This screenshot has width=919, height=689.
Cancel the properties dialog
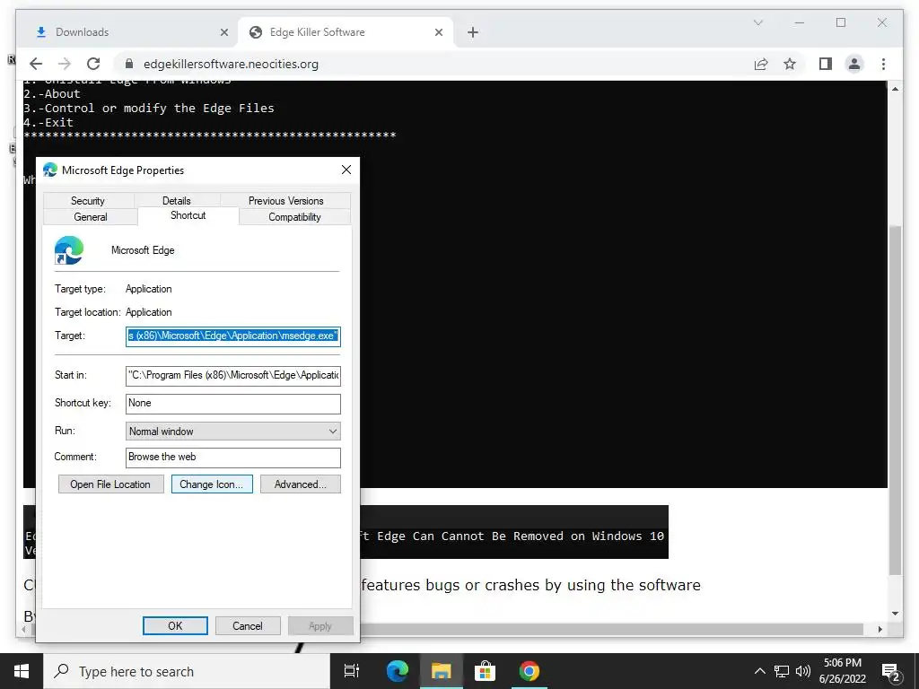(248, 625)
